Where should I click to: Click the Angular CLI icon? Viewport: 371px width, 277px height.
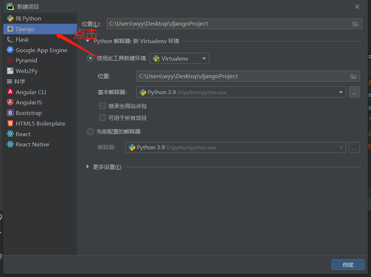(x=10, y=92)
